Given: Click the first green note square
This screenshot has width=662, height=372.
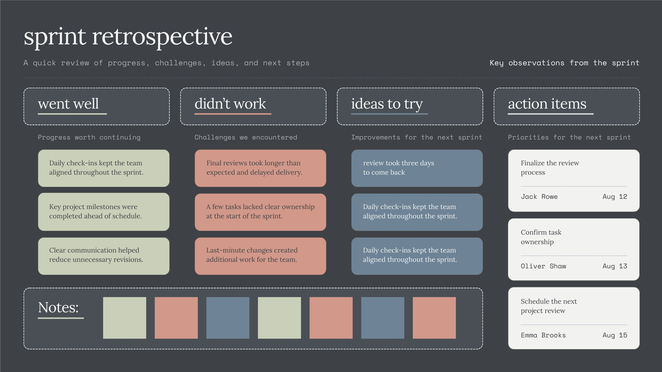Looking at the screenshot, I should coord(125,318).
